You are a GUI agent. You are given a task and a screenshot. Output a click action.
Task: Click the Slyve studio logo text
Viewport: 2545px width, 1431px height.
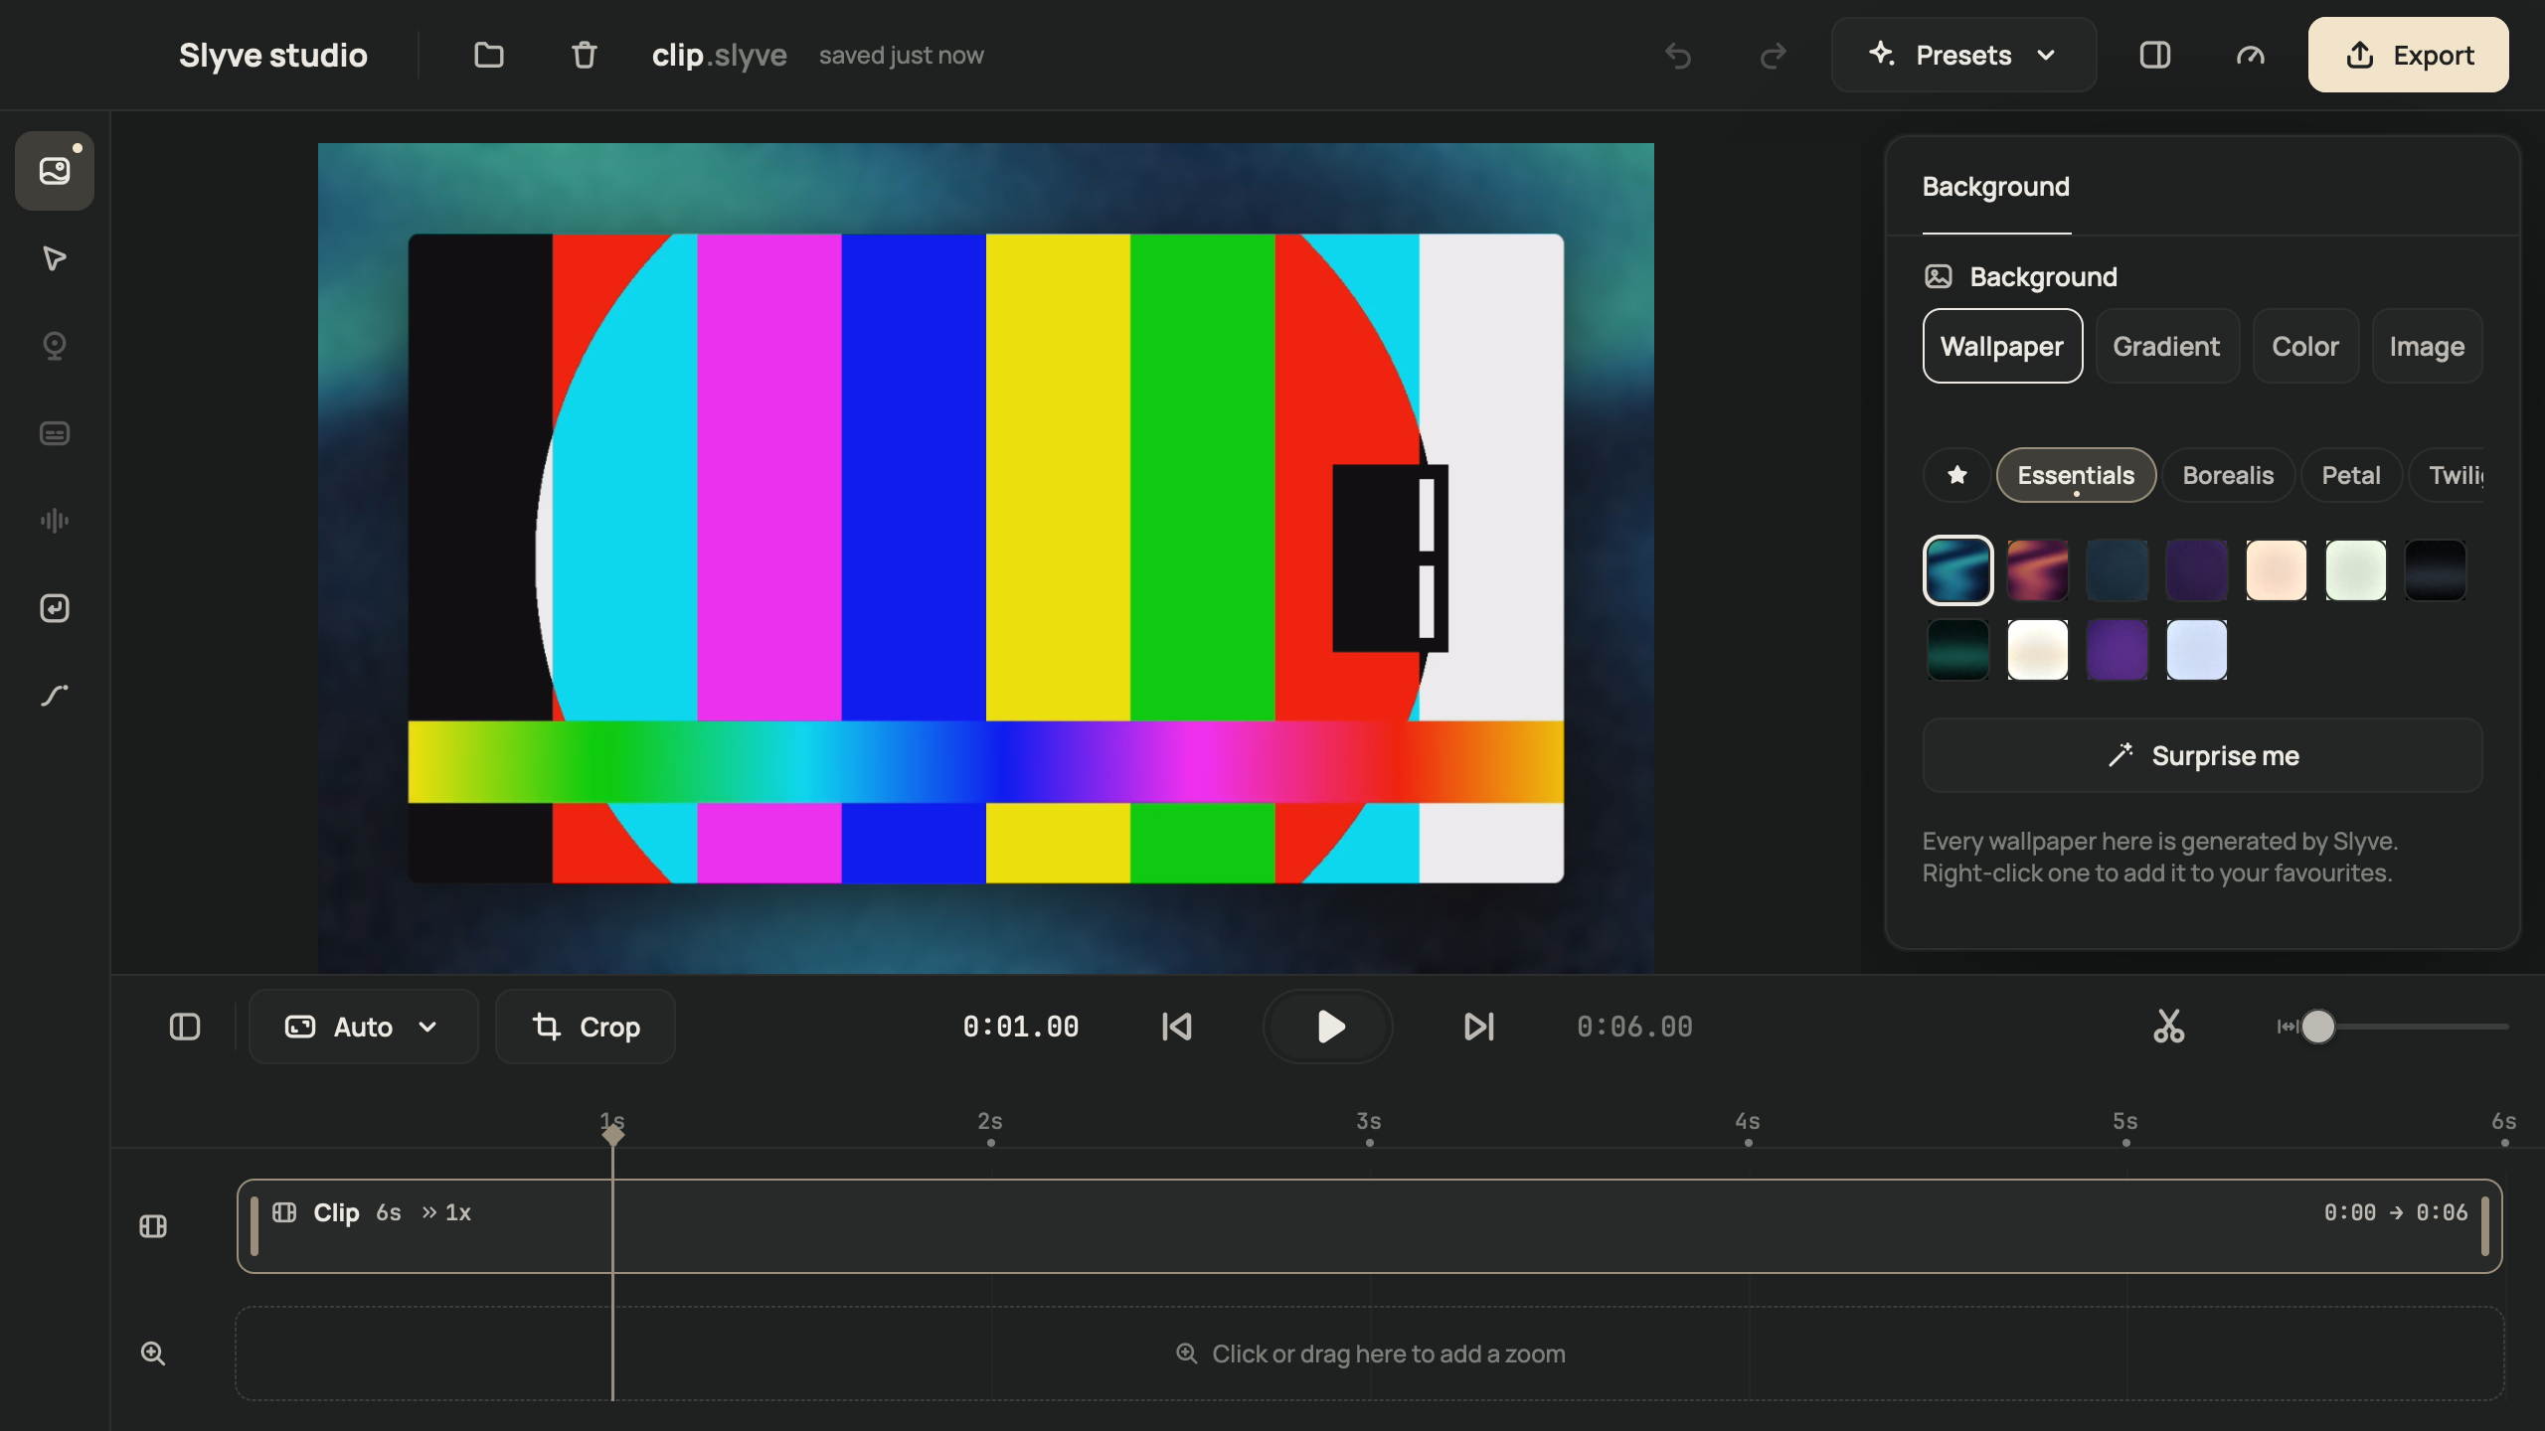click(x=273, y=55)
